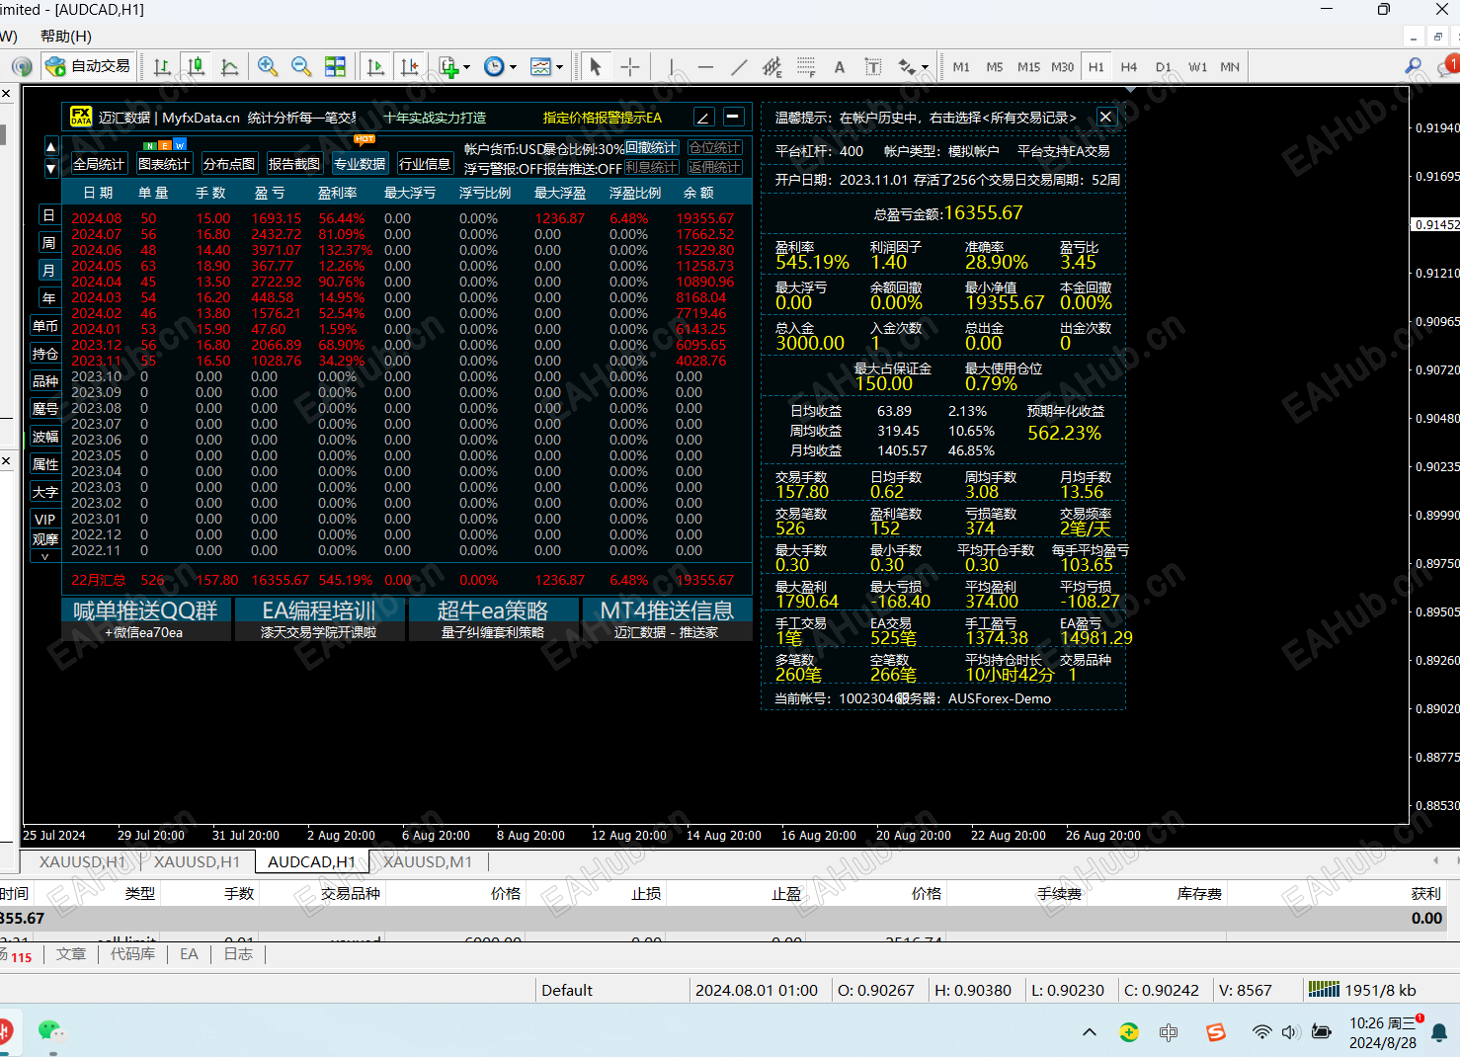Switch timeframe to H4
The height and width of the screenshot is (1057, 1460).
(x=1129, y=66)
